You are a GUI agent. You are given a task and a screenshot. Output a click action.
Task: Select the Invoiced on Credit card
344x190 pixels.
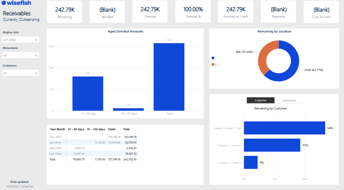click(x=236, y=12)
